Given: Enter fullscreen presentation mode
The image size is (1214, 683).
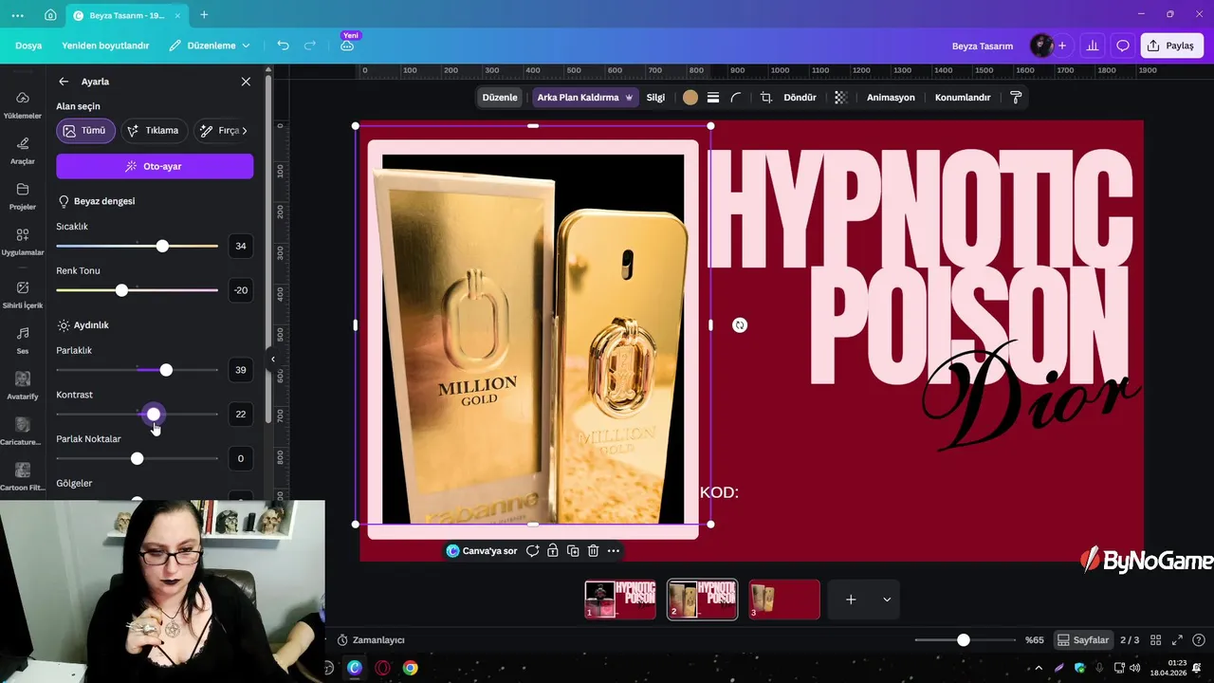Looking at the screenshot, I should (x=1177, y=640).
